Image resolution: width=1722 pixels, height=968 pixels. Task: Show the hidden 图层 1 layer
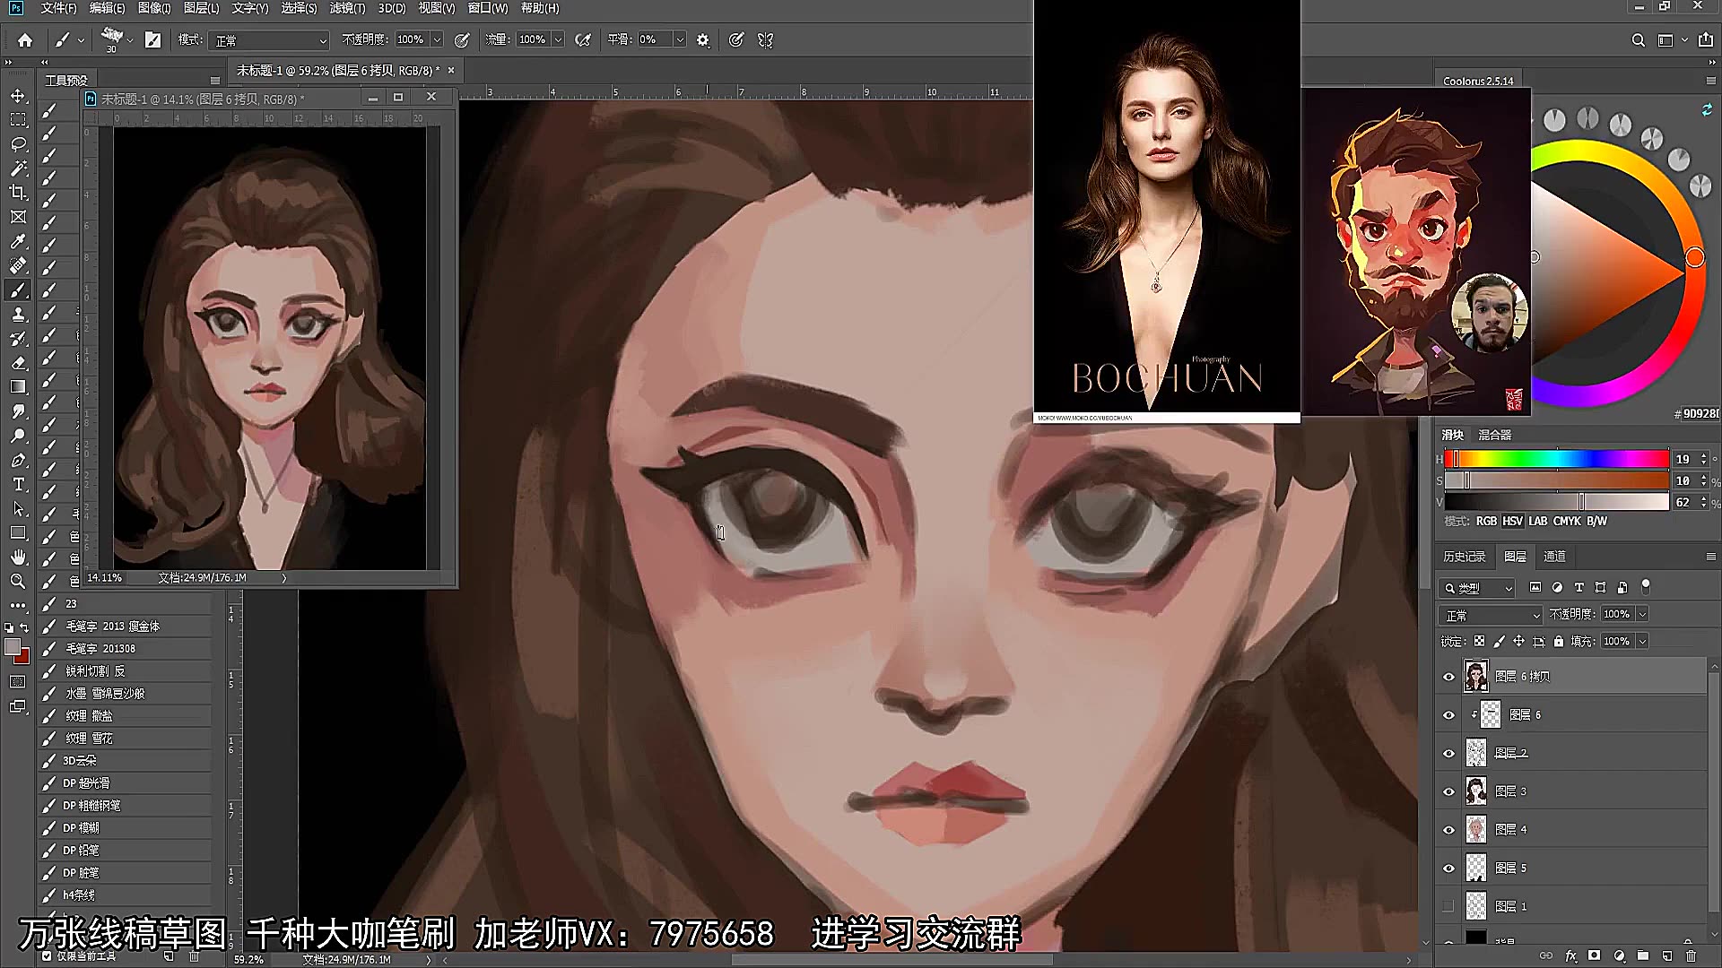[x=1448, y=906]
